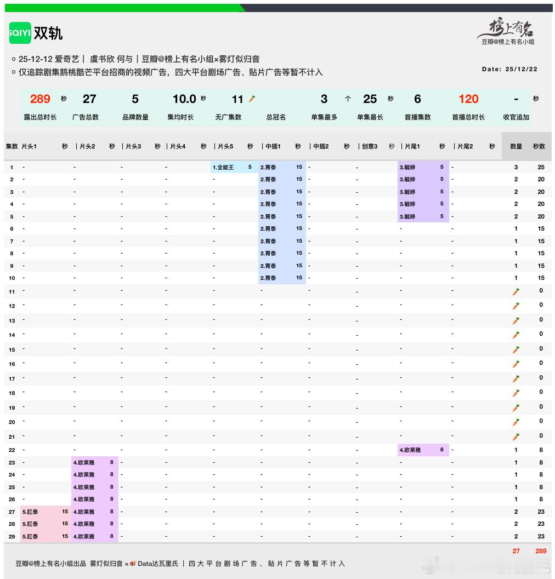
Task: Click the pencil edit icon beside 无广集数 value
Action: coord(251,99)
